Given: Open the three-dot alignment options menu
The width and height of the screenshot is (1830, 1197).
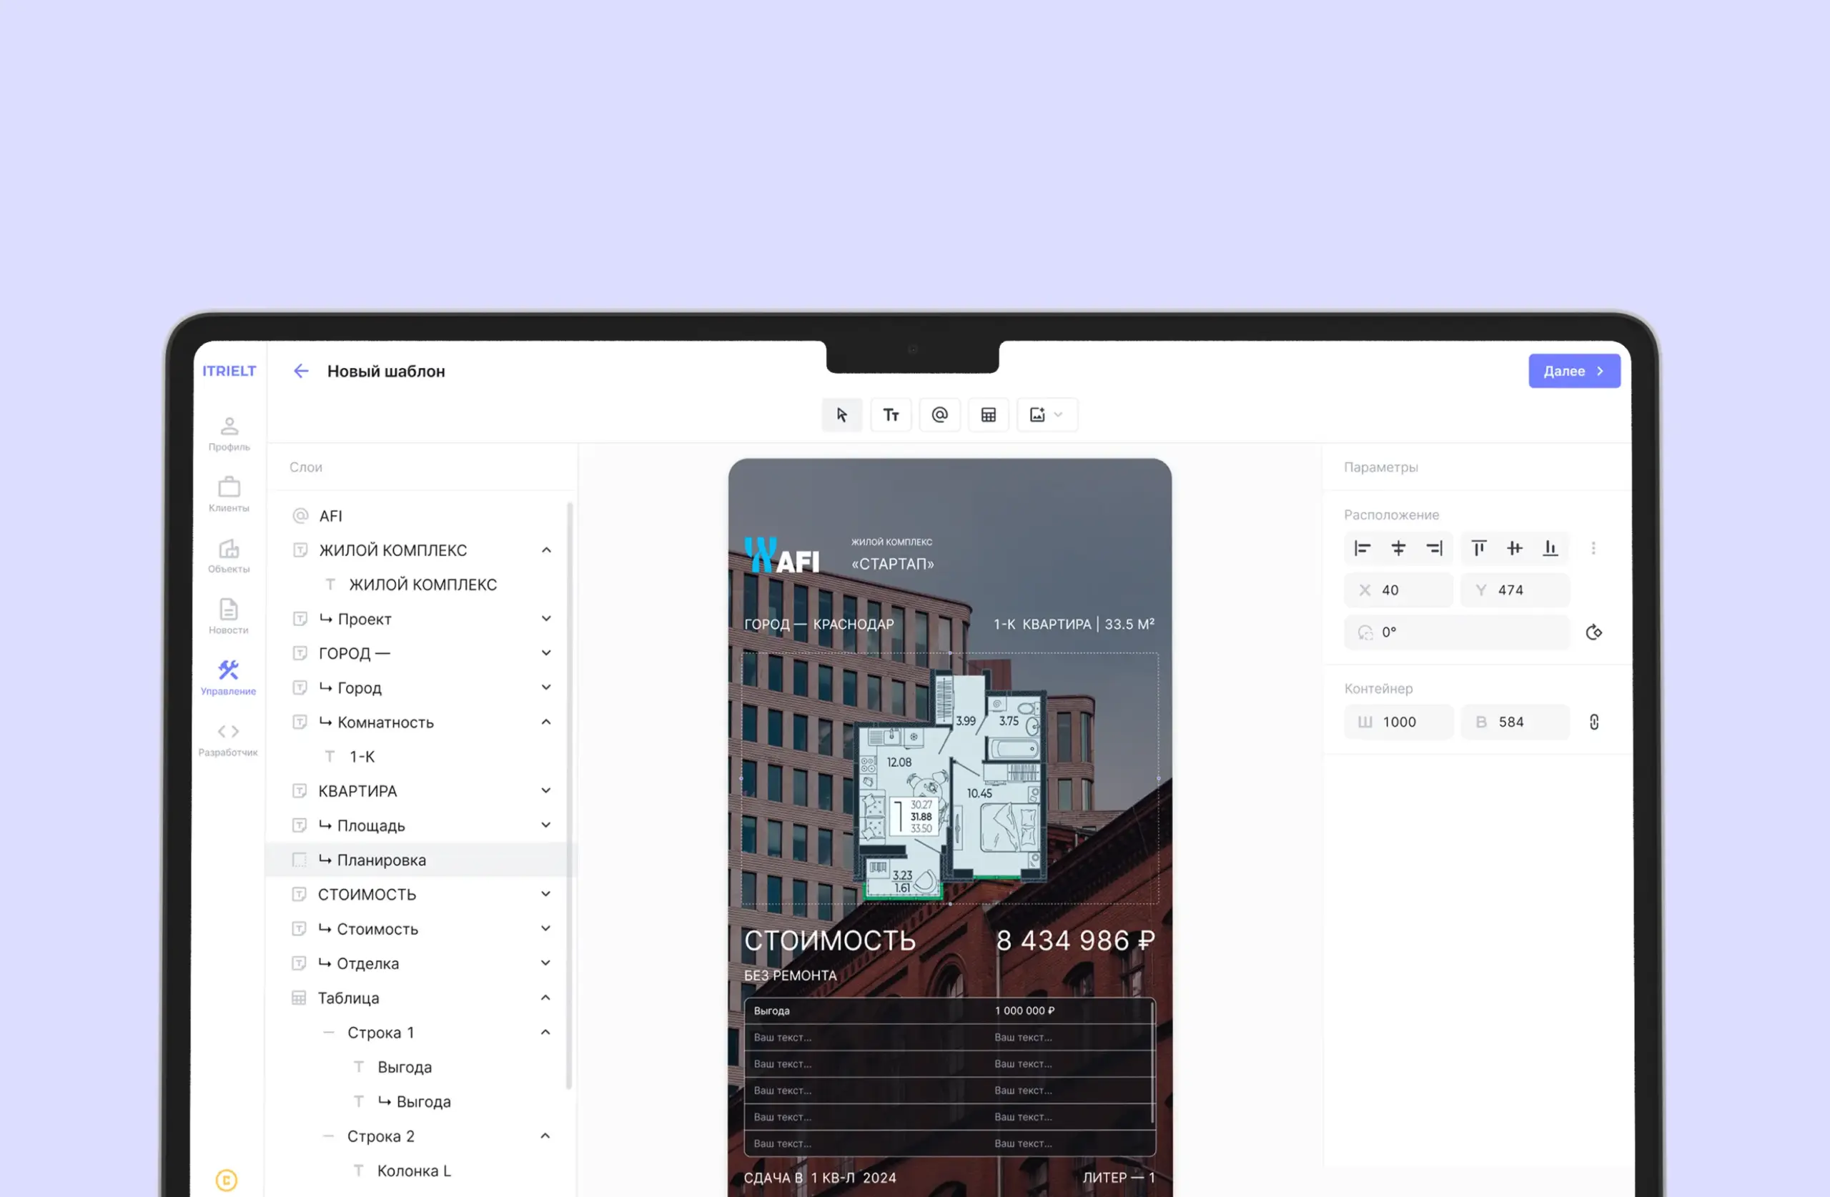Looking at the screenshot, I should 1594,548.
